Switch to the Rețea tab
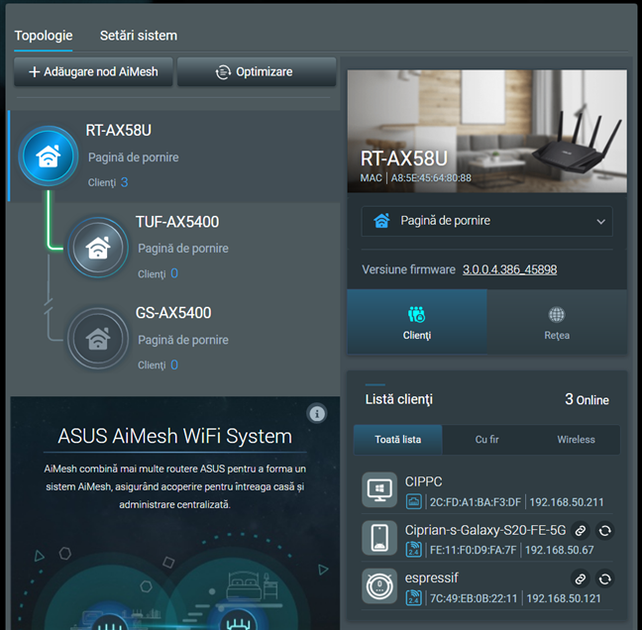The image size is (642, 630). coord(557,322)
